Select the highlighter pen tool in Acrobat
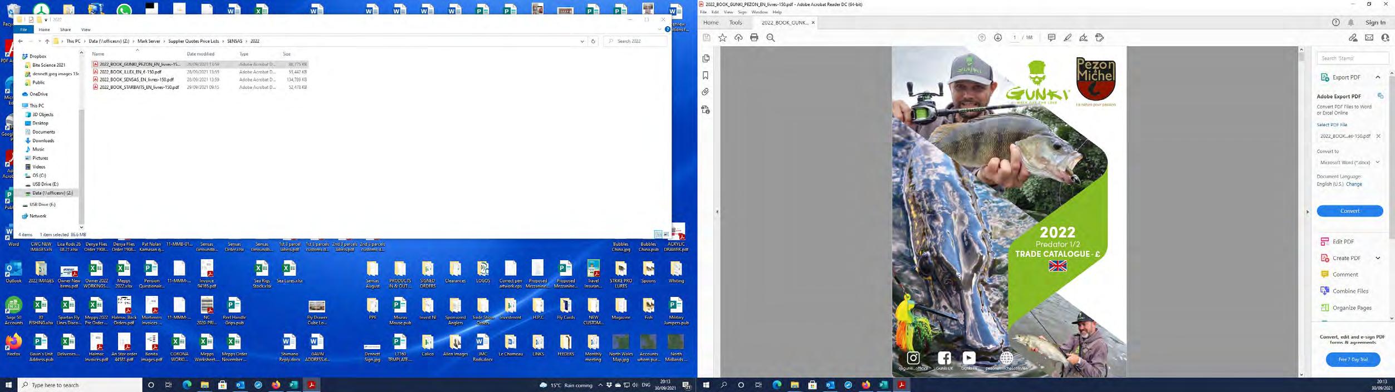Screen dimensions: 1395x392 pyautogui.click(x=1068, y=38)
